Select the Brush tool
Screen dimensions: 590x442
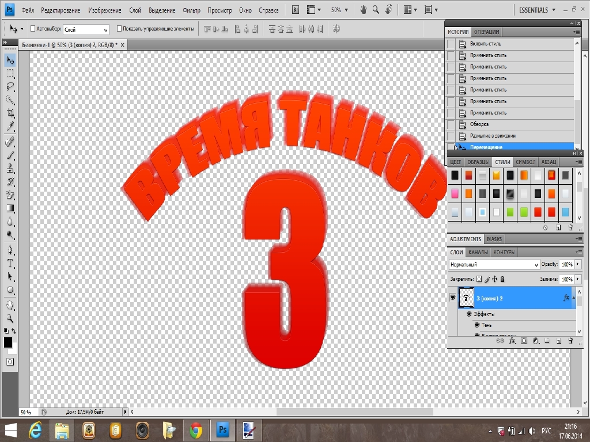10,155
